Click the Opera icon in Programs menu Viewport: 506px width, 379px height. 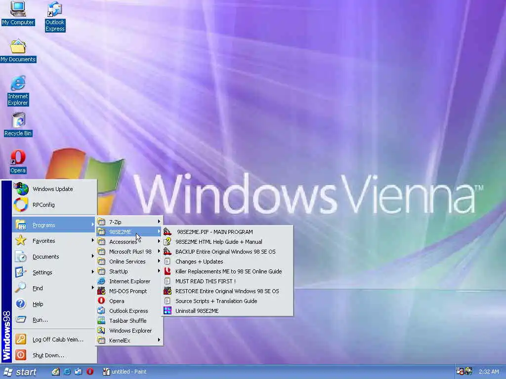pos(101,301)
